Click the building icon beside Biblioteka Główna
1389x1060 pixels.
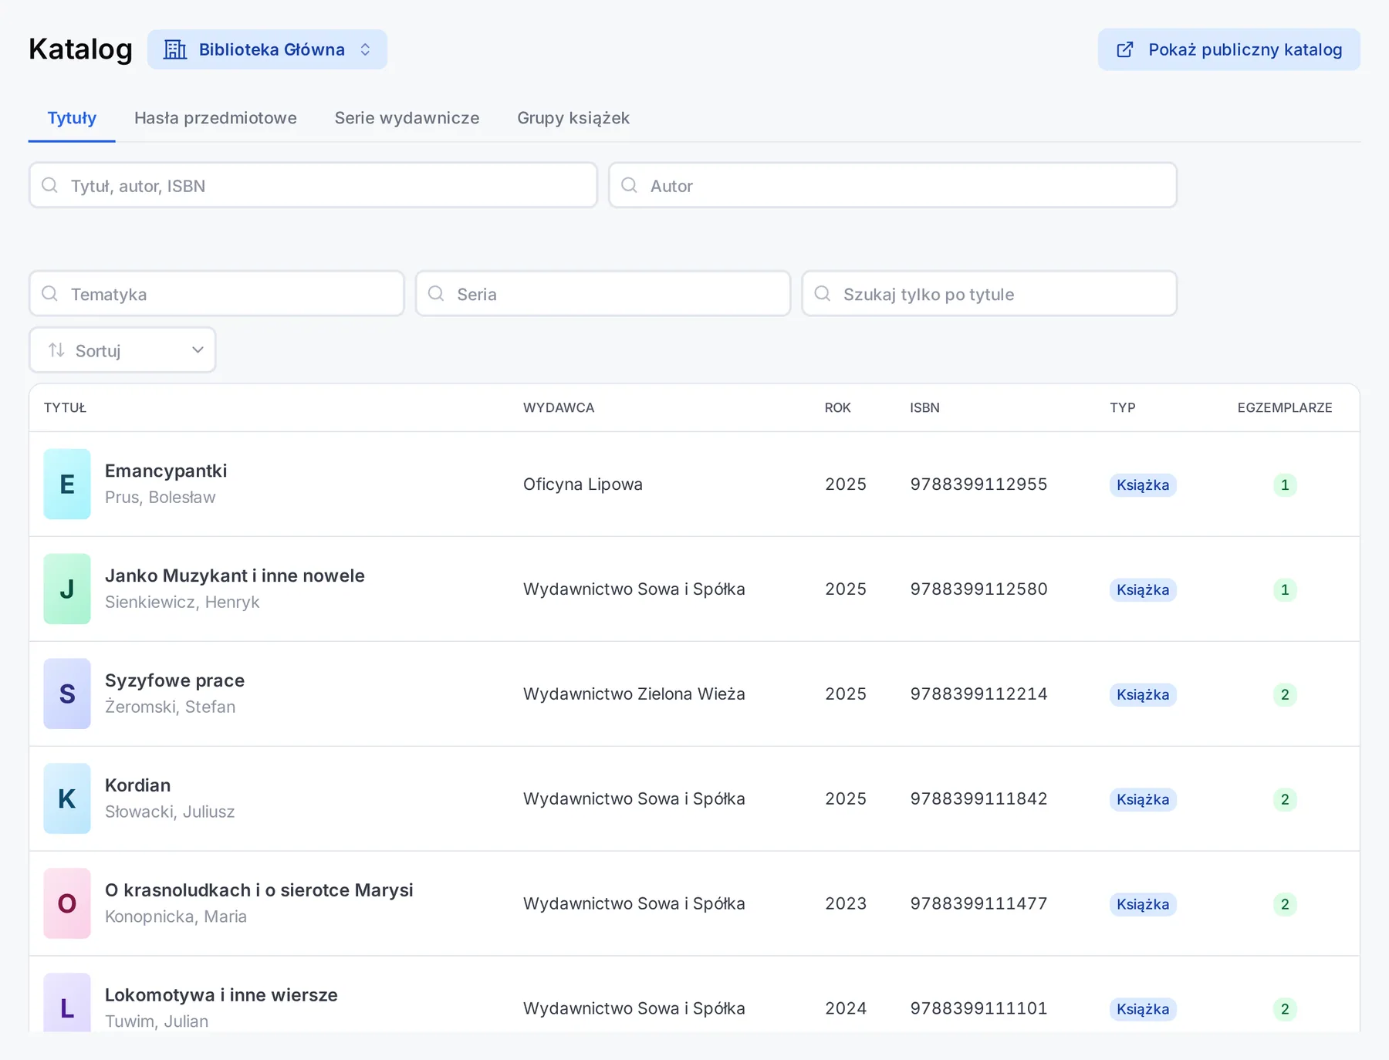[x=175, y=49]
